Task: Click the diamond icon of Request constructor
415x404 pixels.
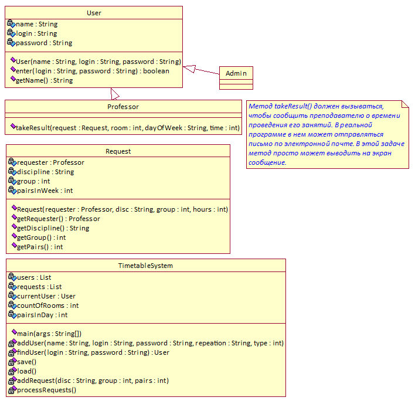Action: (x=14, y=208)
